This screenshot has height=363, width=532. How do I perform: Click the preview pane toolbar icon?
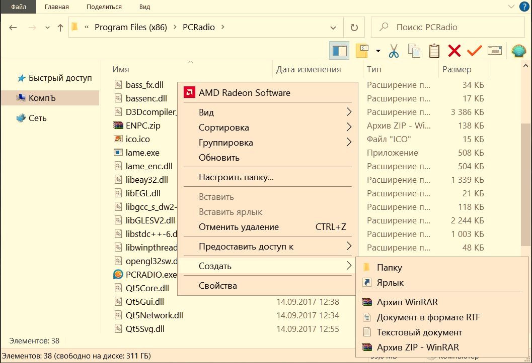(x=339, y=51)
